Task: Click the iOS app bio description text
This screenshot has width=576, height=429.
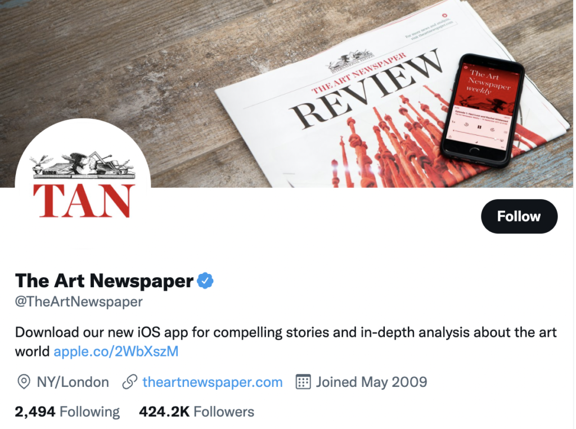Action: coord(286,342)
